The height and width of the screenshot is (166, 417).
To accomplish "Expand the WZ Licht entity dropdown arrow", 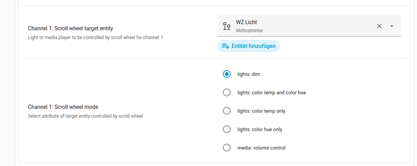I will [x=392, y=26].
